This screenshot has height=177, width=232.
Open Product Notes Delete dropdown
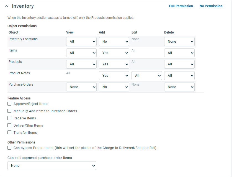coord(179,76)
